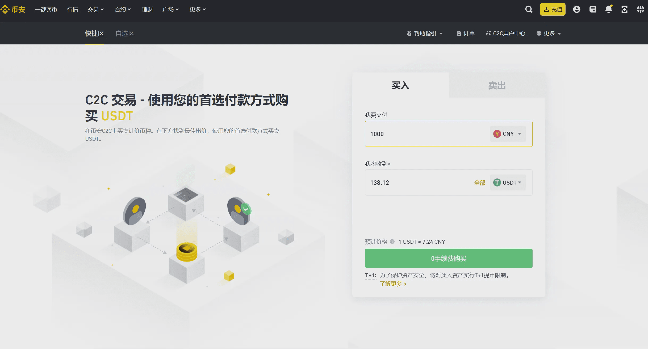Open the 一键买币 menu item
Image resolution: width=648 pixels, height=349 pixels.
point(46,9)
